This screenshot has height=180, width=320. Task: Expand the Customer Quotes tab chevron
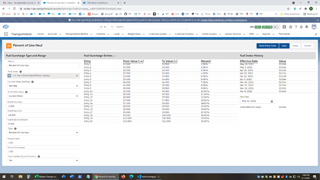coord(170,34)
